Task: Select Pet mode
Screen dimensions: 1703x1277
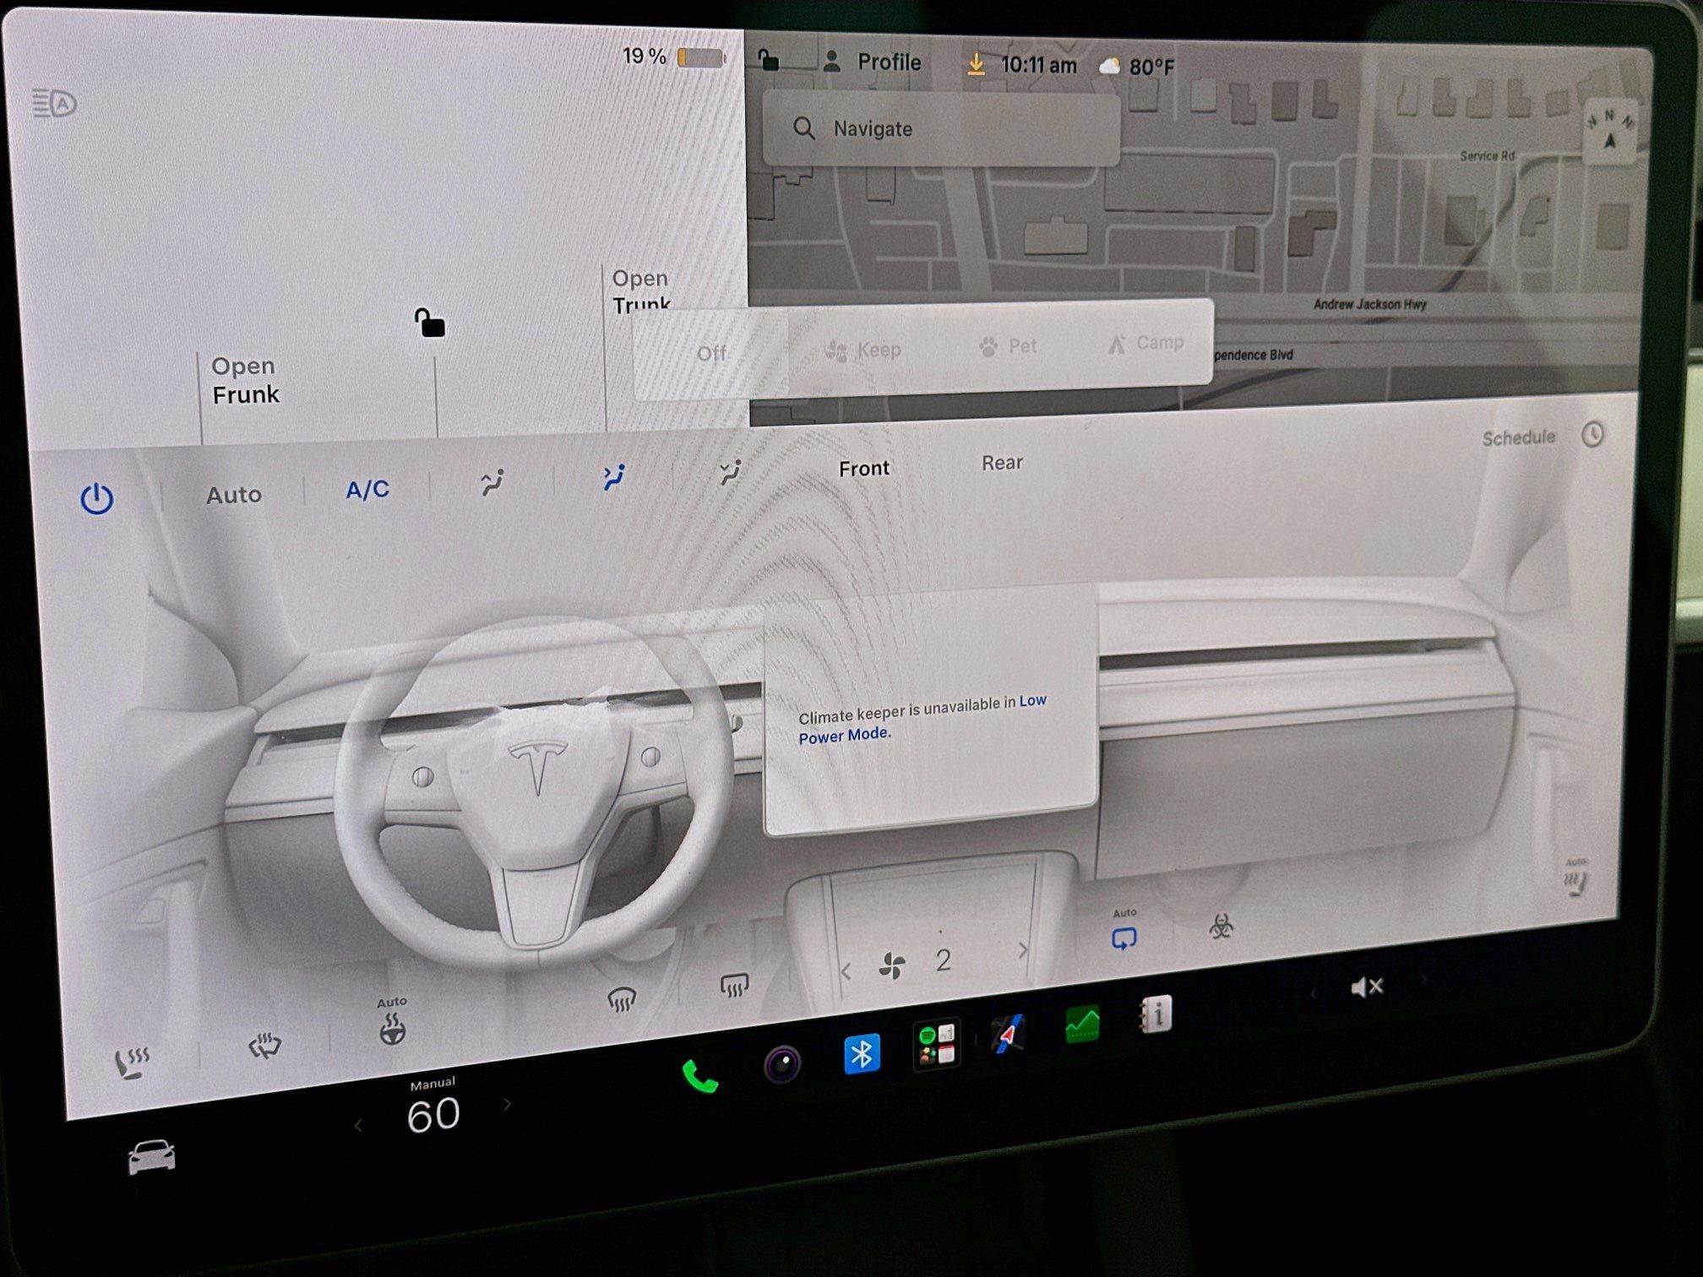Action: (x=1008, y=346)
